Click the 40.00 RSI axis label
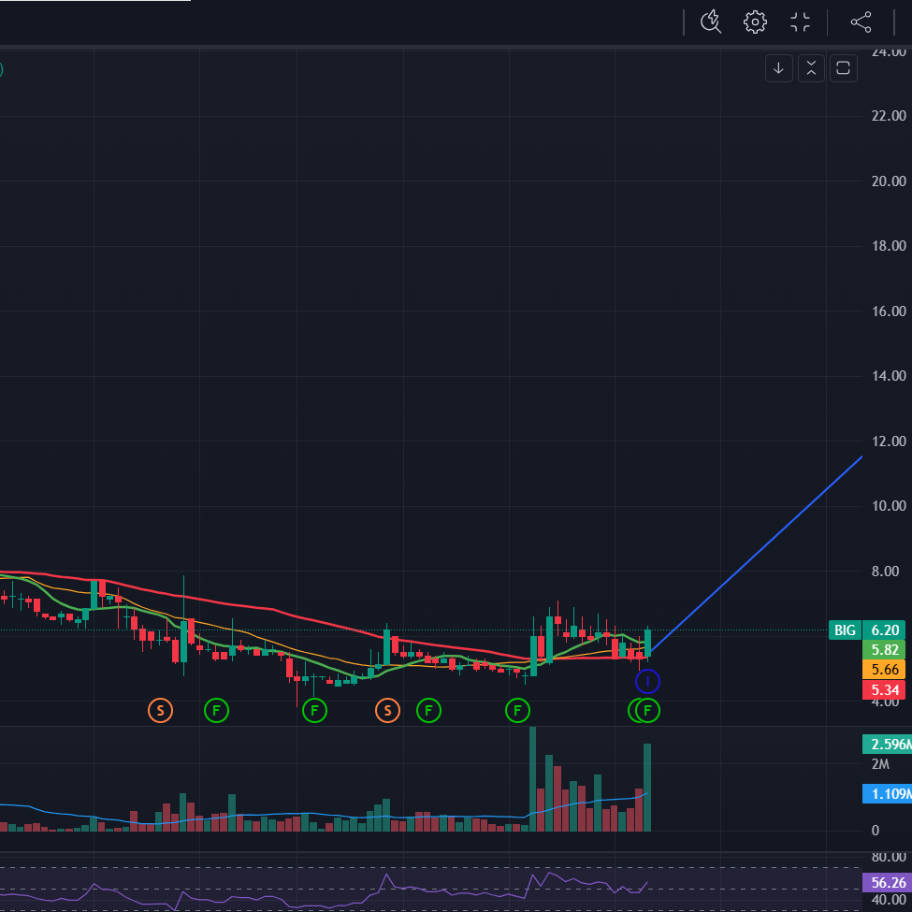Screen dimensions: 912x912 889,900
